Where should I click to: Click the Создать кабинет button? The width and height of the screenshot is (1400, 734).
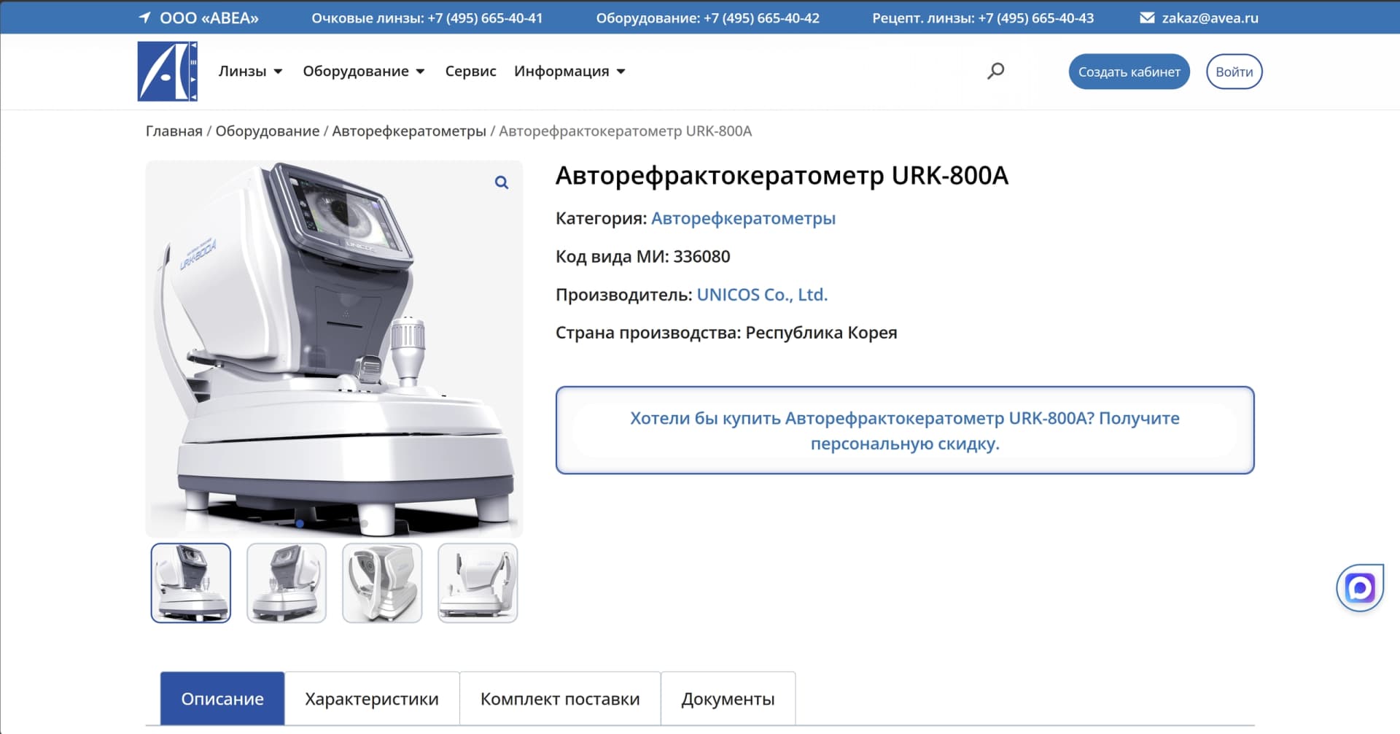(1129, 72)
